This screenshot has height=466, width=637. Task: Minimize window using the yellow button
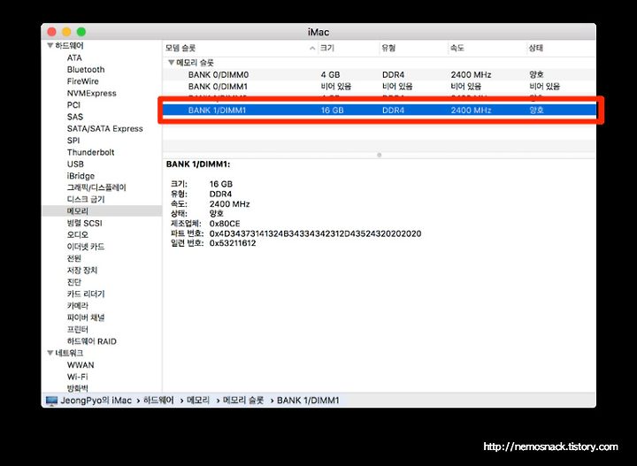(66, 32)
